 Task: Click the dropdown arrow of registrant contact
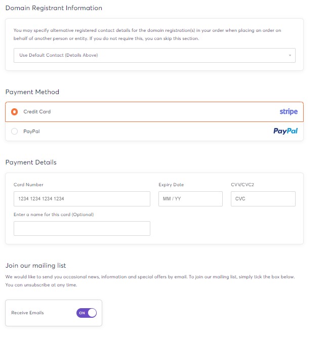point(290,56)
